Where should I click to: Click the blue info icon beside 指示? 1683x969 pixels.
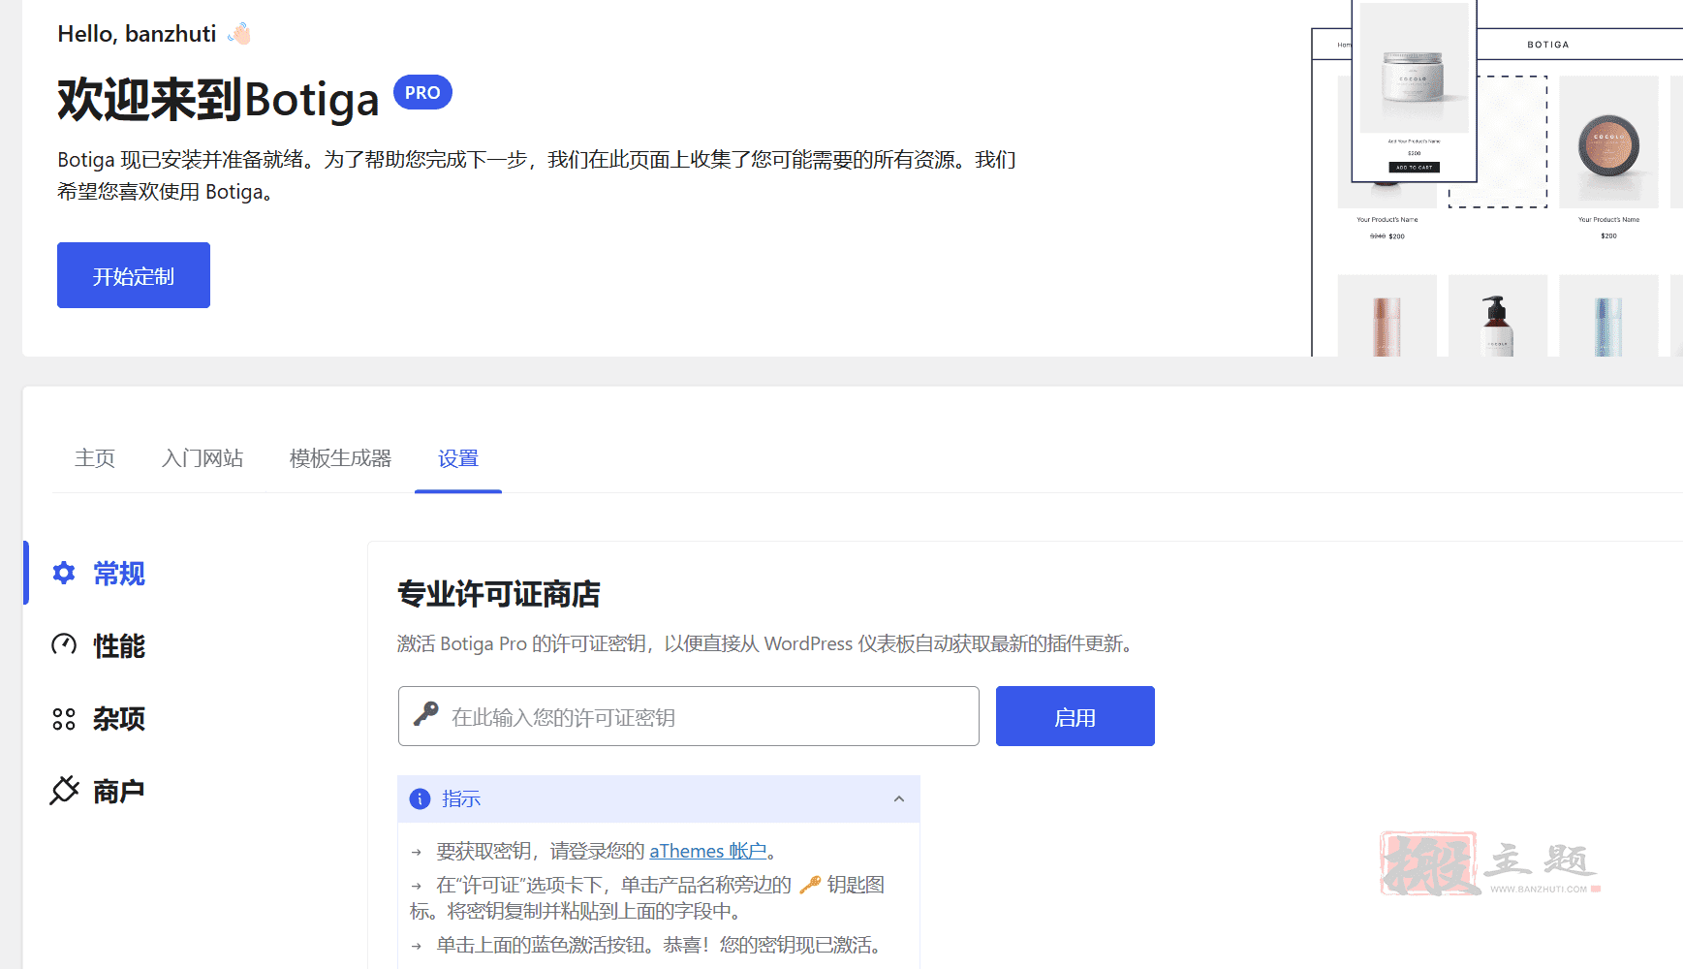[x=420, y=798]
